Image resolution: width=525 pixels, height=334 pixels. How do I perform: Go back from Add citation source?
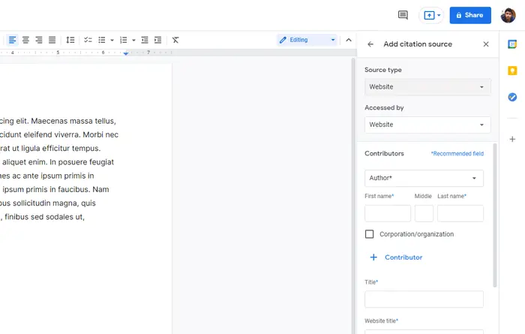370,44
